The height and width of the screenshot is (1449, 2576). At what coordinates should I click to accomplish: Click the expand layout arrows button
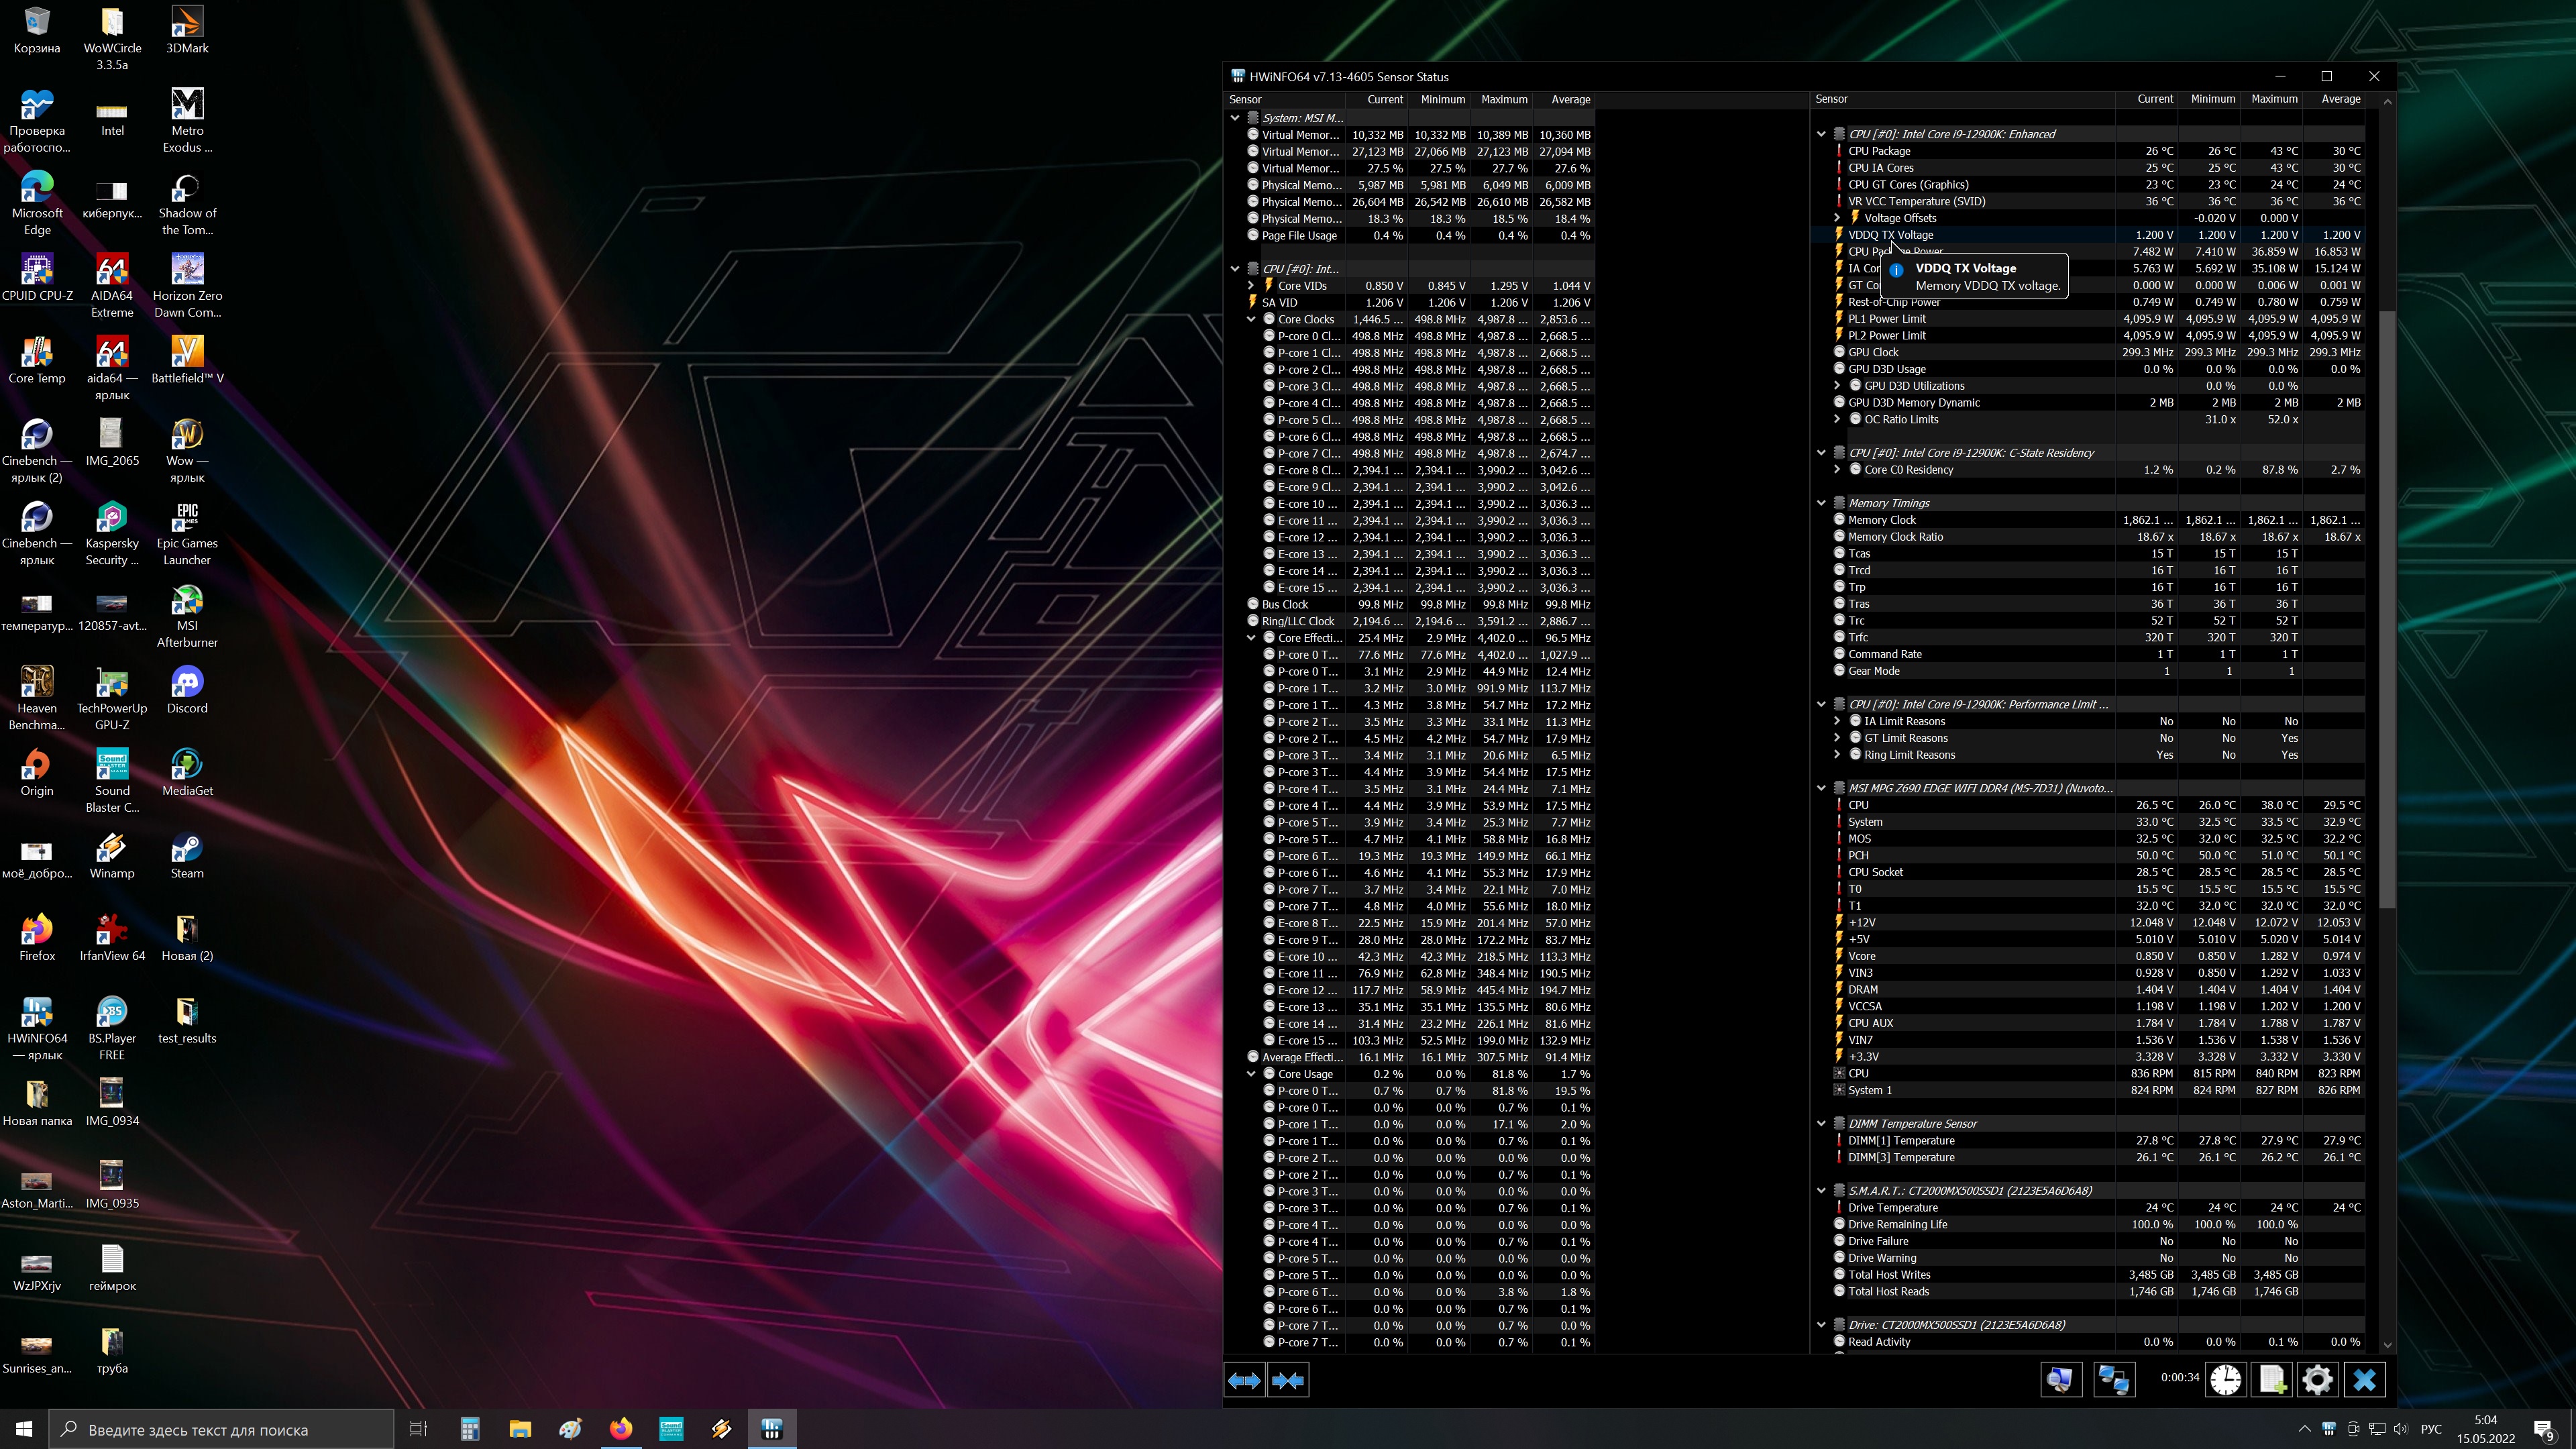tap(1244, 1380)
